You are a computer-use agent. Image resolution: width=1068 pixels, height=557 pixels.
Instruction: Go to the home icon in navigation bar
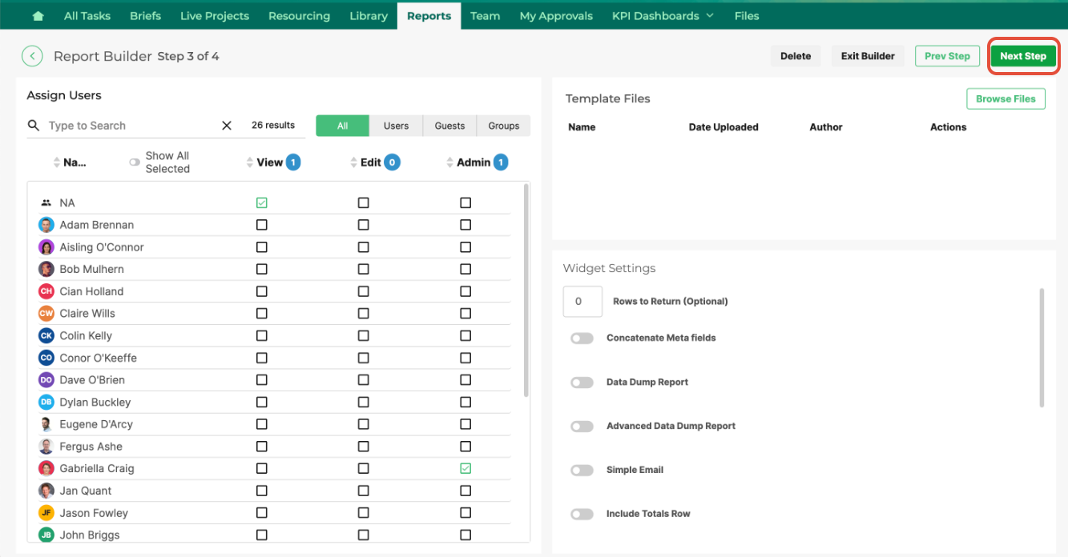click(38, 16)
